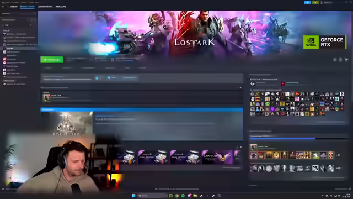
Task: Open File Explorer from the taskbar
Action: coord(195,196)
